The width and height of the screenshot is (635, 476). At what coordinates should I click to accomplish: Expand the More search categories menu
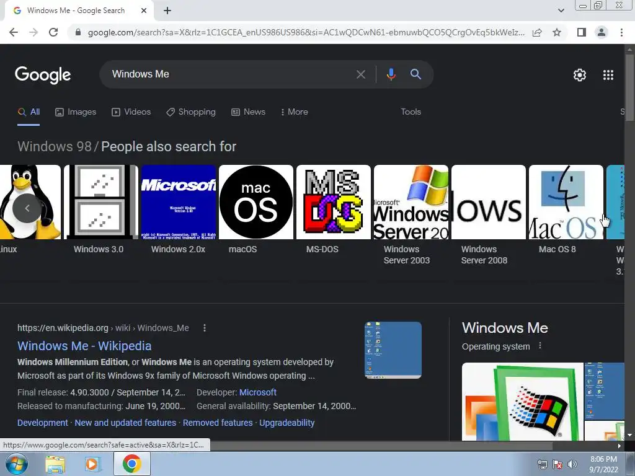(295, 112)
